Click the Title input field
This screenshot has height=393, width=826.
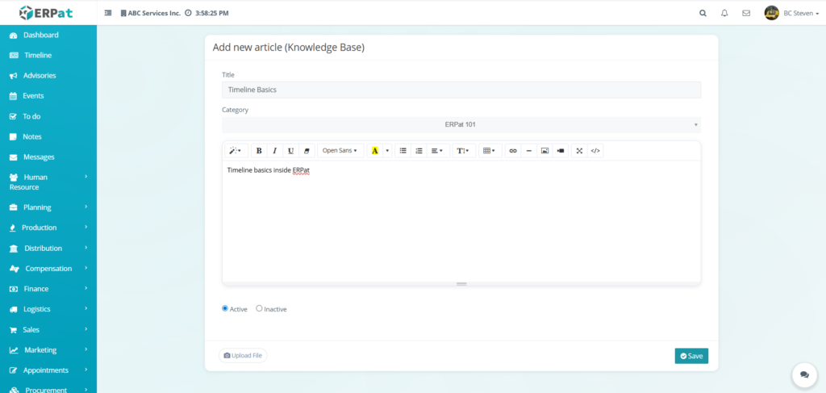pos(461,90)
